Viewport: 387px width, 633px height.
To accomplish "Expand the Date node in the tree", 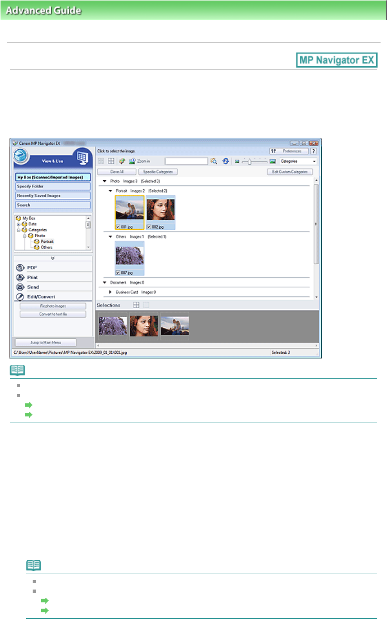I will [x=18, y=224].
